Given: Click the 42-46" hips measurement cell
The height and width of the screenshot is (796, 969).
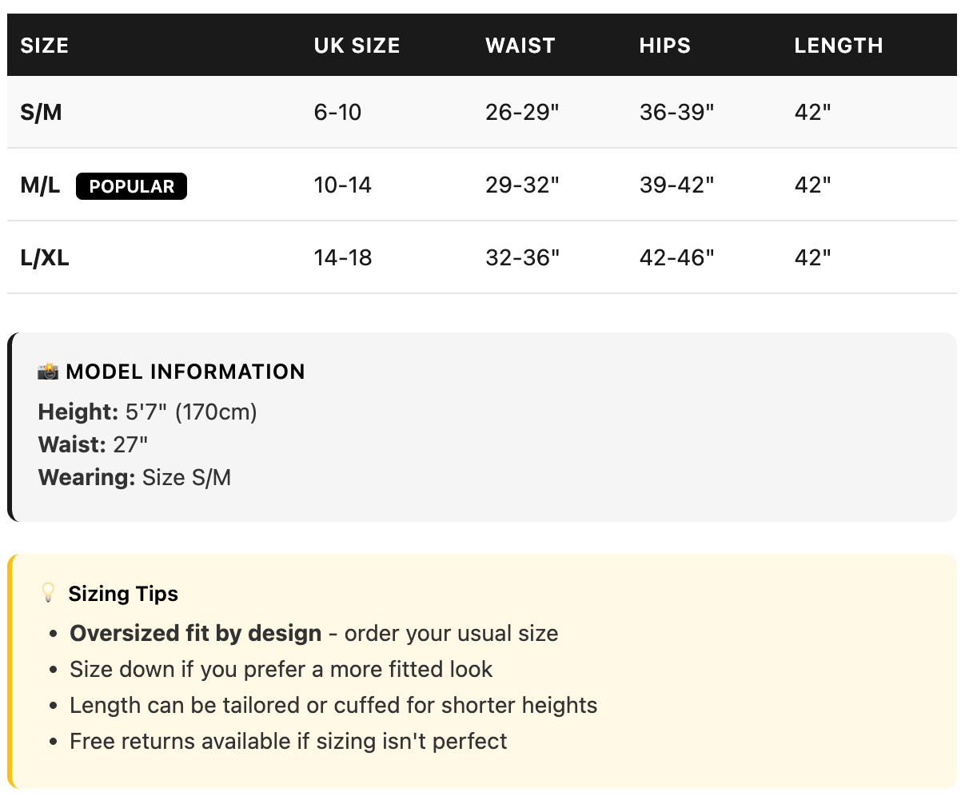Looking at the screenshot, I should pos(676,258).
